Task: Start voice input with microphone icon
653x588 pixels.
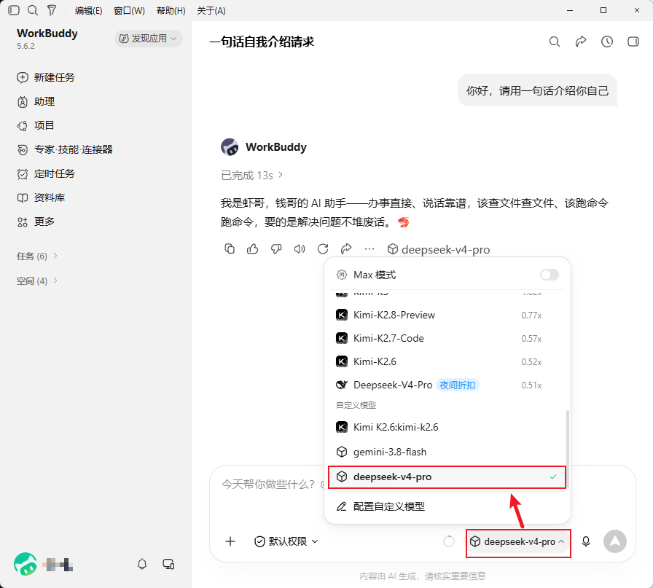Action: 585,541
